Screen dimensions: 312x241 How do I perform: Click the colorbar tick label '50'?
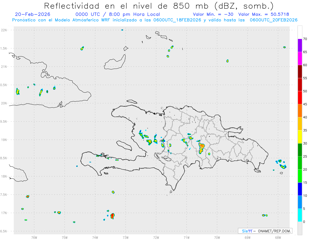click(x=305, y=91)
